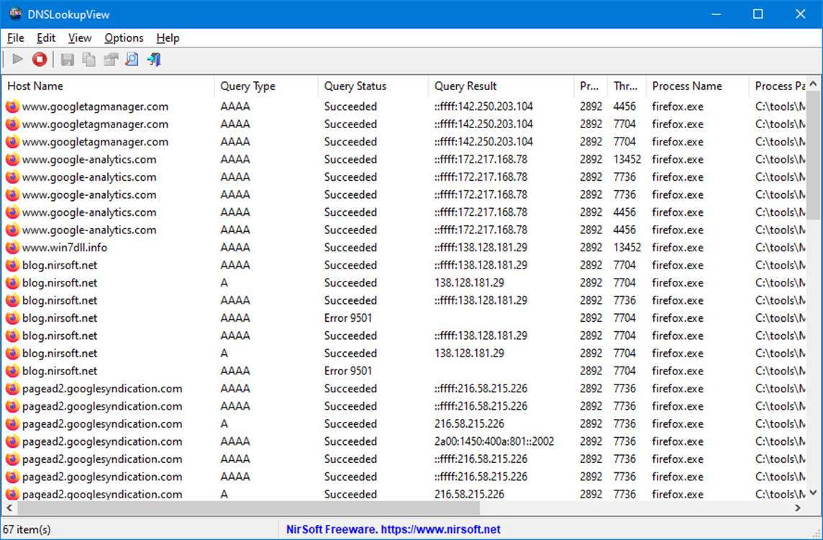The height and width of the screenshot is (540, 823).
Task: Open Find using the magnifier toolbar icon
Action: pos(132,59)
